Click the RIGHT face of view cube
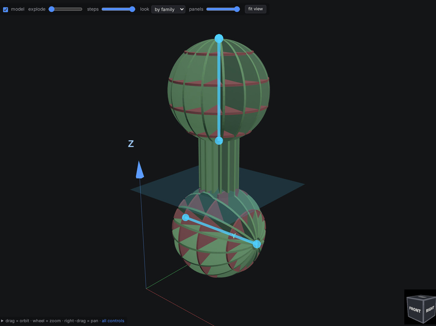The image size is (436, 326). pyautogui.click(x=430, y=309)
